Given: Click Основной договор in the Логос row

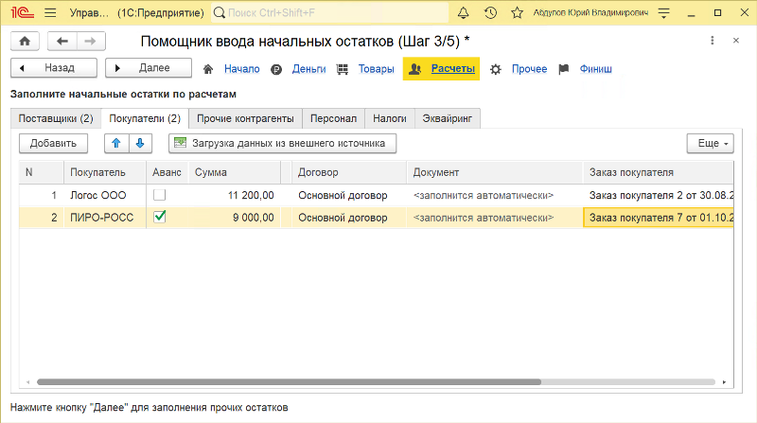Looking at the screenshot, I should click(348, 195).
